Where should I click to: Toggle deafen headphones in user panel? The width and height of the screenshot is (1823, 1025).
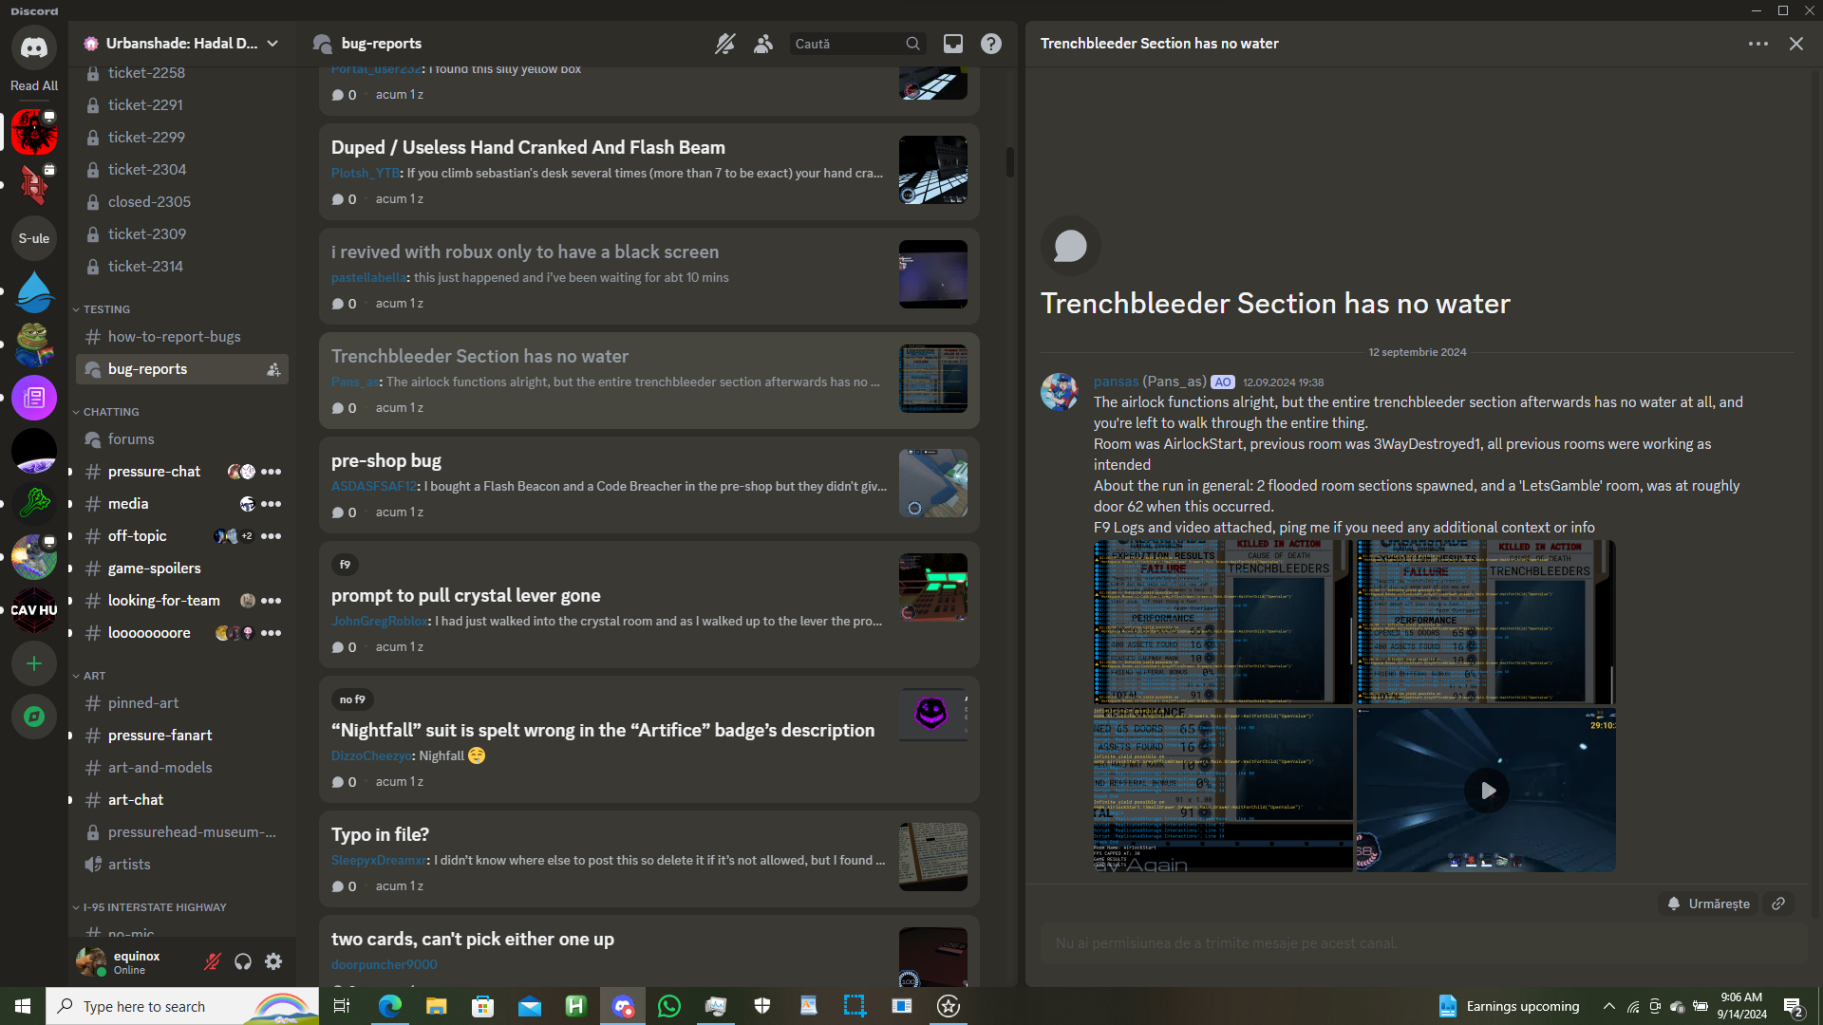[243, 961]
